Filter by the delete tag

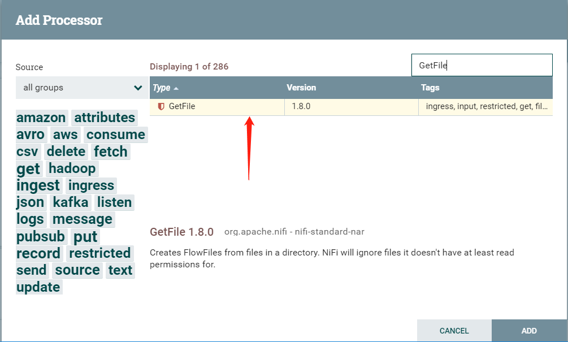[66, 151]
